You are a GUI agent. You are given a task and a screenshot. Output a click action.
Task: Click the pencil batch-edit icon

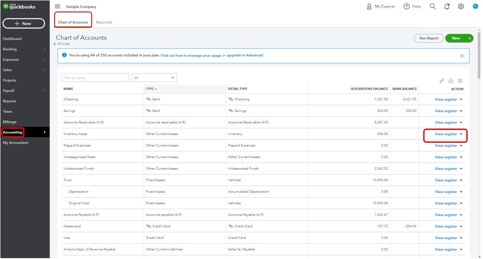[442, 80]
